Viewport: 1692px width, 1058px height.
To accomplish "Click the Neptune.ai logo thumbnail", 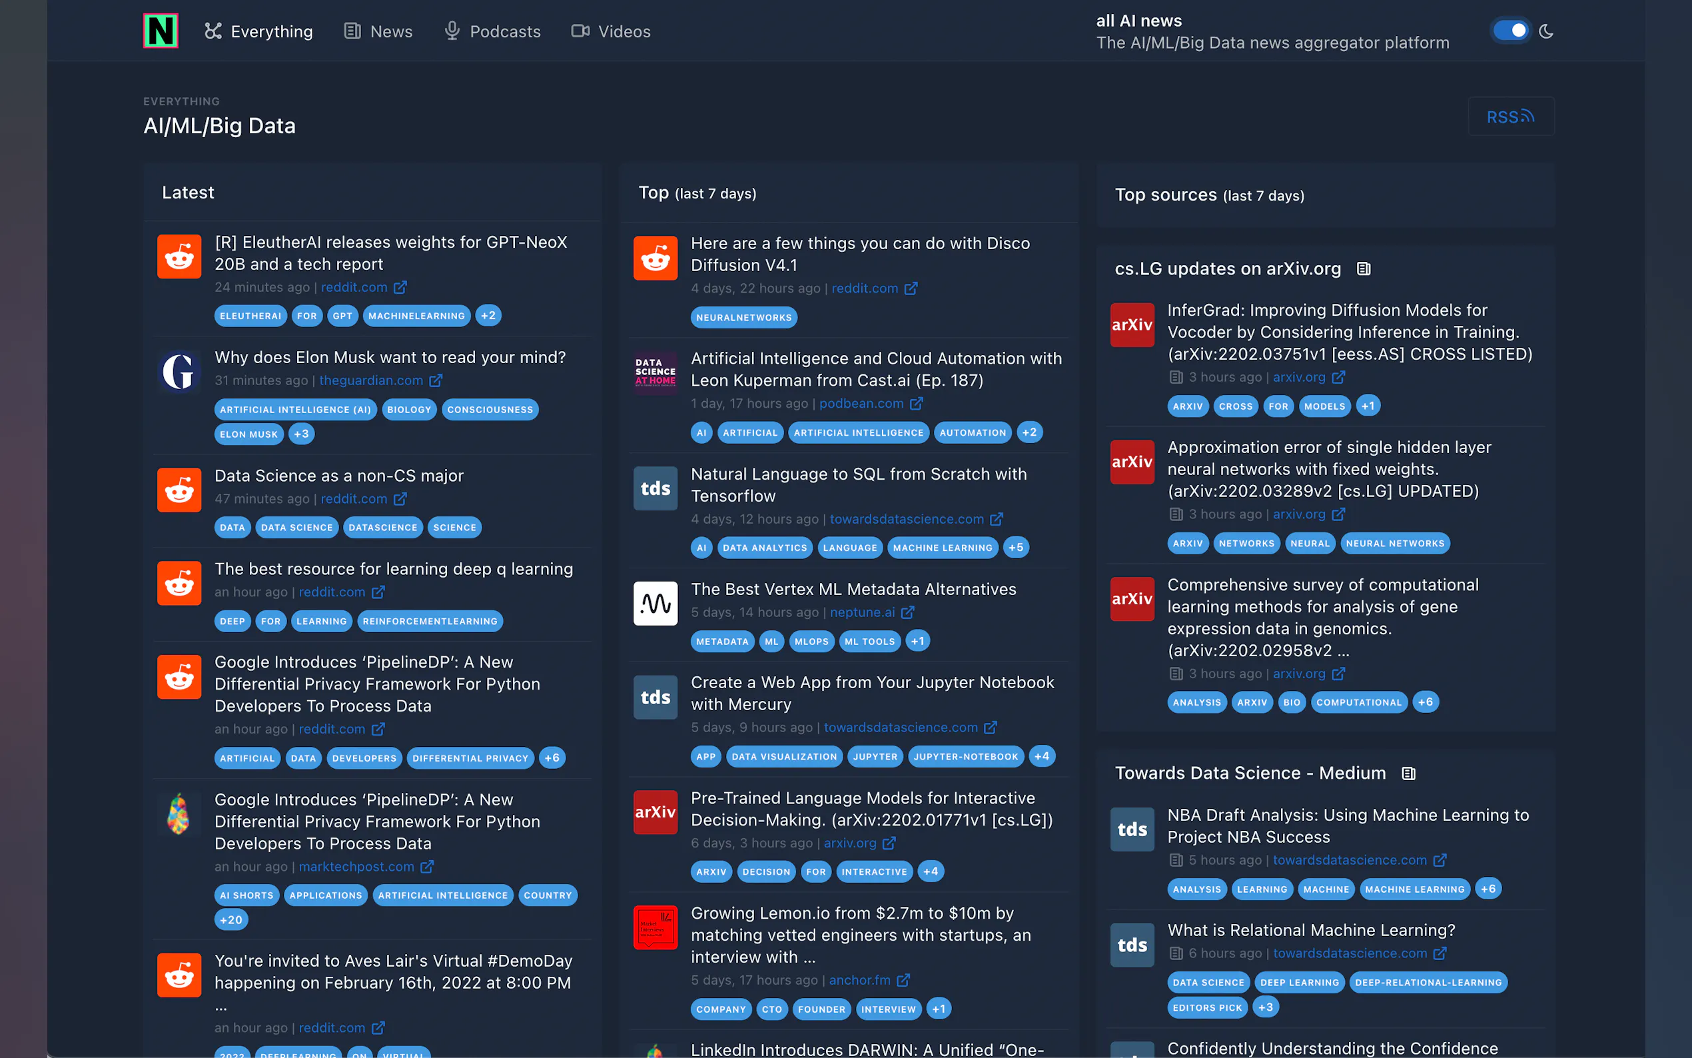I will pyautogui.click(x=655, y=603).
